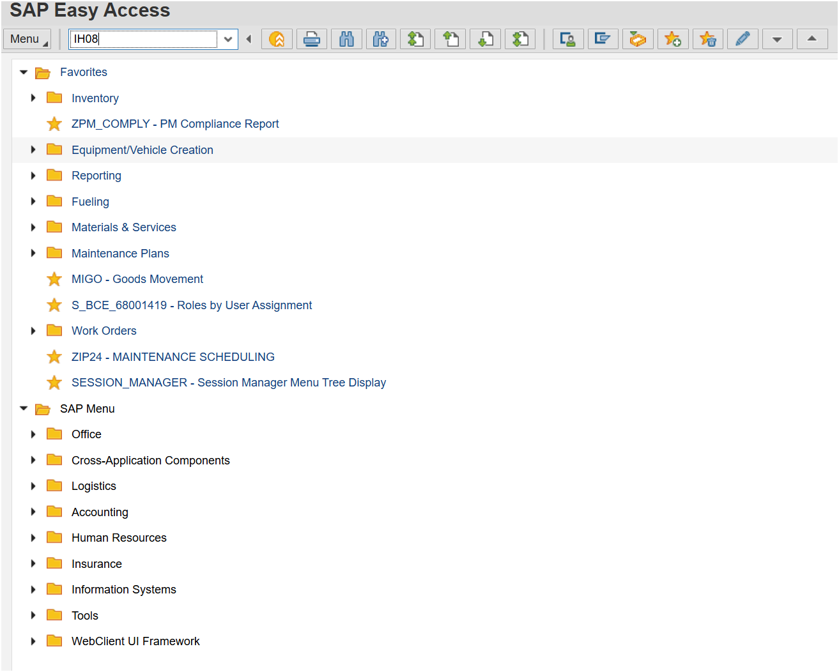Move favorite up with the up-arrow button
This screenshot has height=672, width=839.
[812, 39]
